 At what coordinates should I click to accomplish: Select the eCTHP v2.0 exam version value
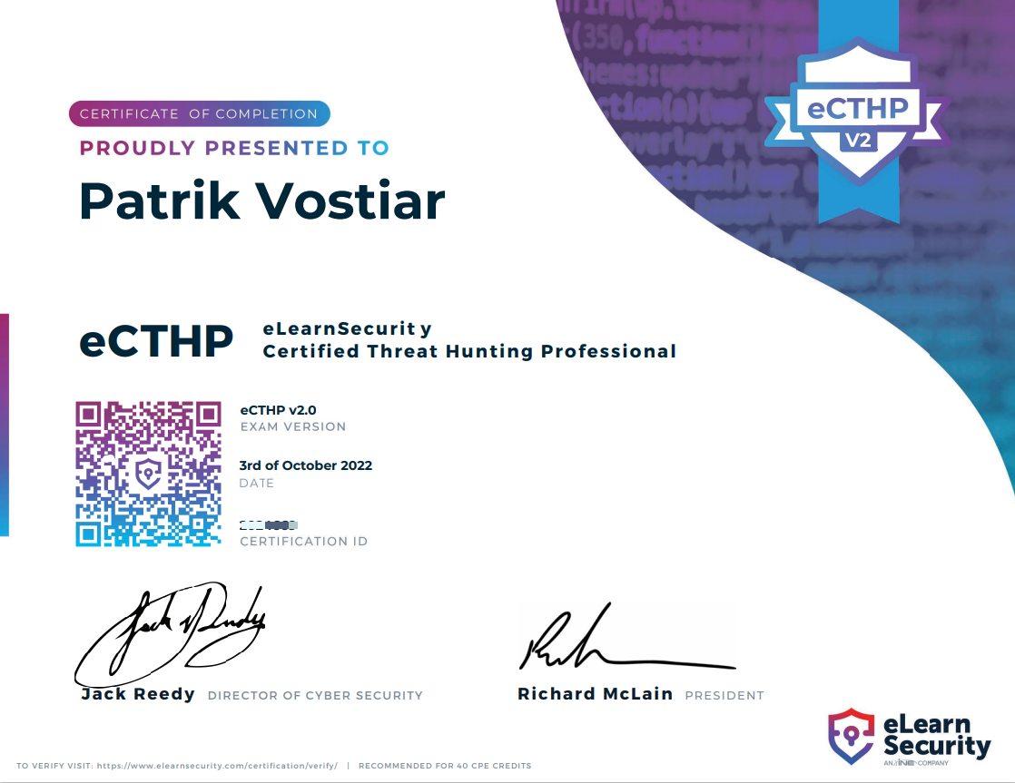279,410
